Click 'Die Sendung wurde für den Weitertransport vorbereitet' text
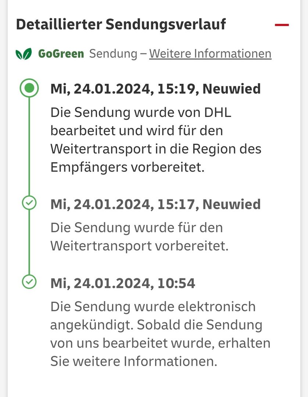Image resolution: width=308 pixels, height=397 pixels. [x=139, y=237]
